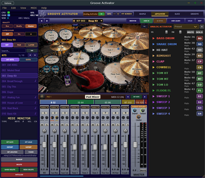Image resolution: width=205 pixels, height=178 pixels.
Task: Open the MIDI menu
Action: tap(34, 8)
